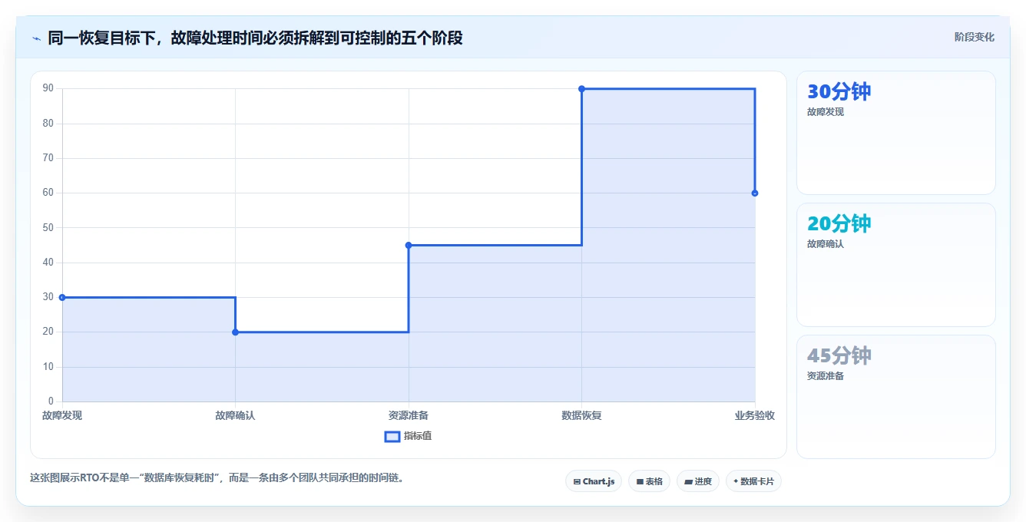Click the chart title about 五个阶段
The image size is (1026, 522).
[255, 38]
